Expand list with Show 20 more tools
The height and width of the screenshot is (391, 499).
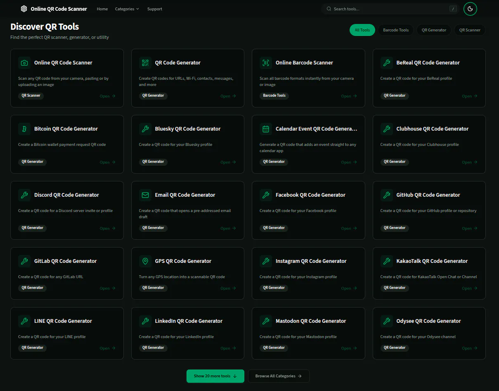tap(215, 376)
